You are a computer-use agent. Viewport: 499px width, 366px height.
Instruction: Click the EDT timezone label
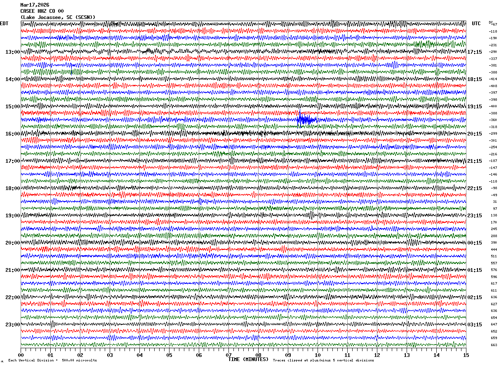[x=4, y=24]
